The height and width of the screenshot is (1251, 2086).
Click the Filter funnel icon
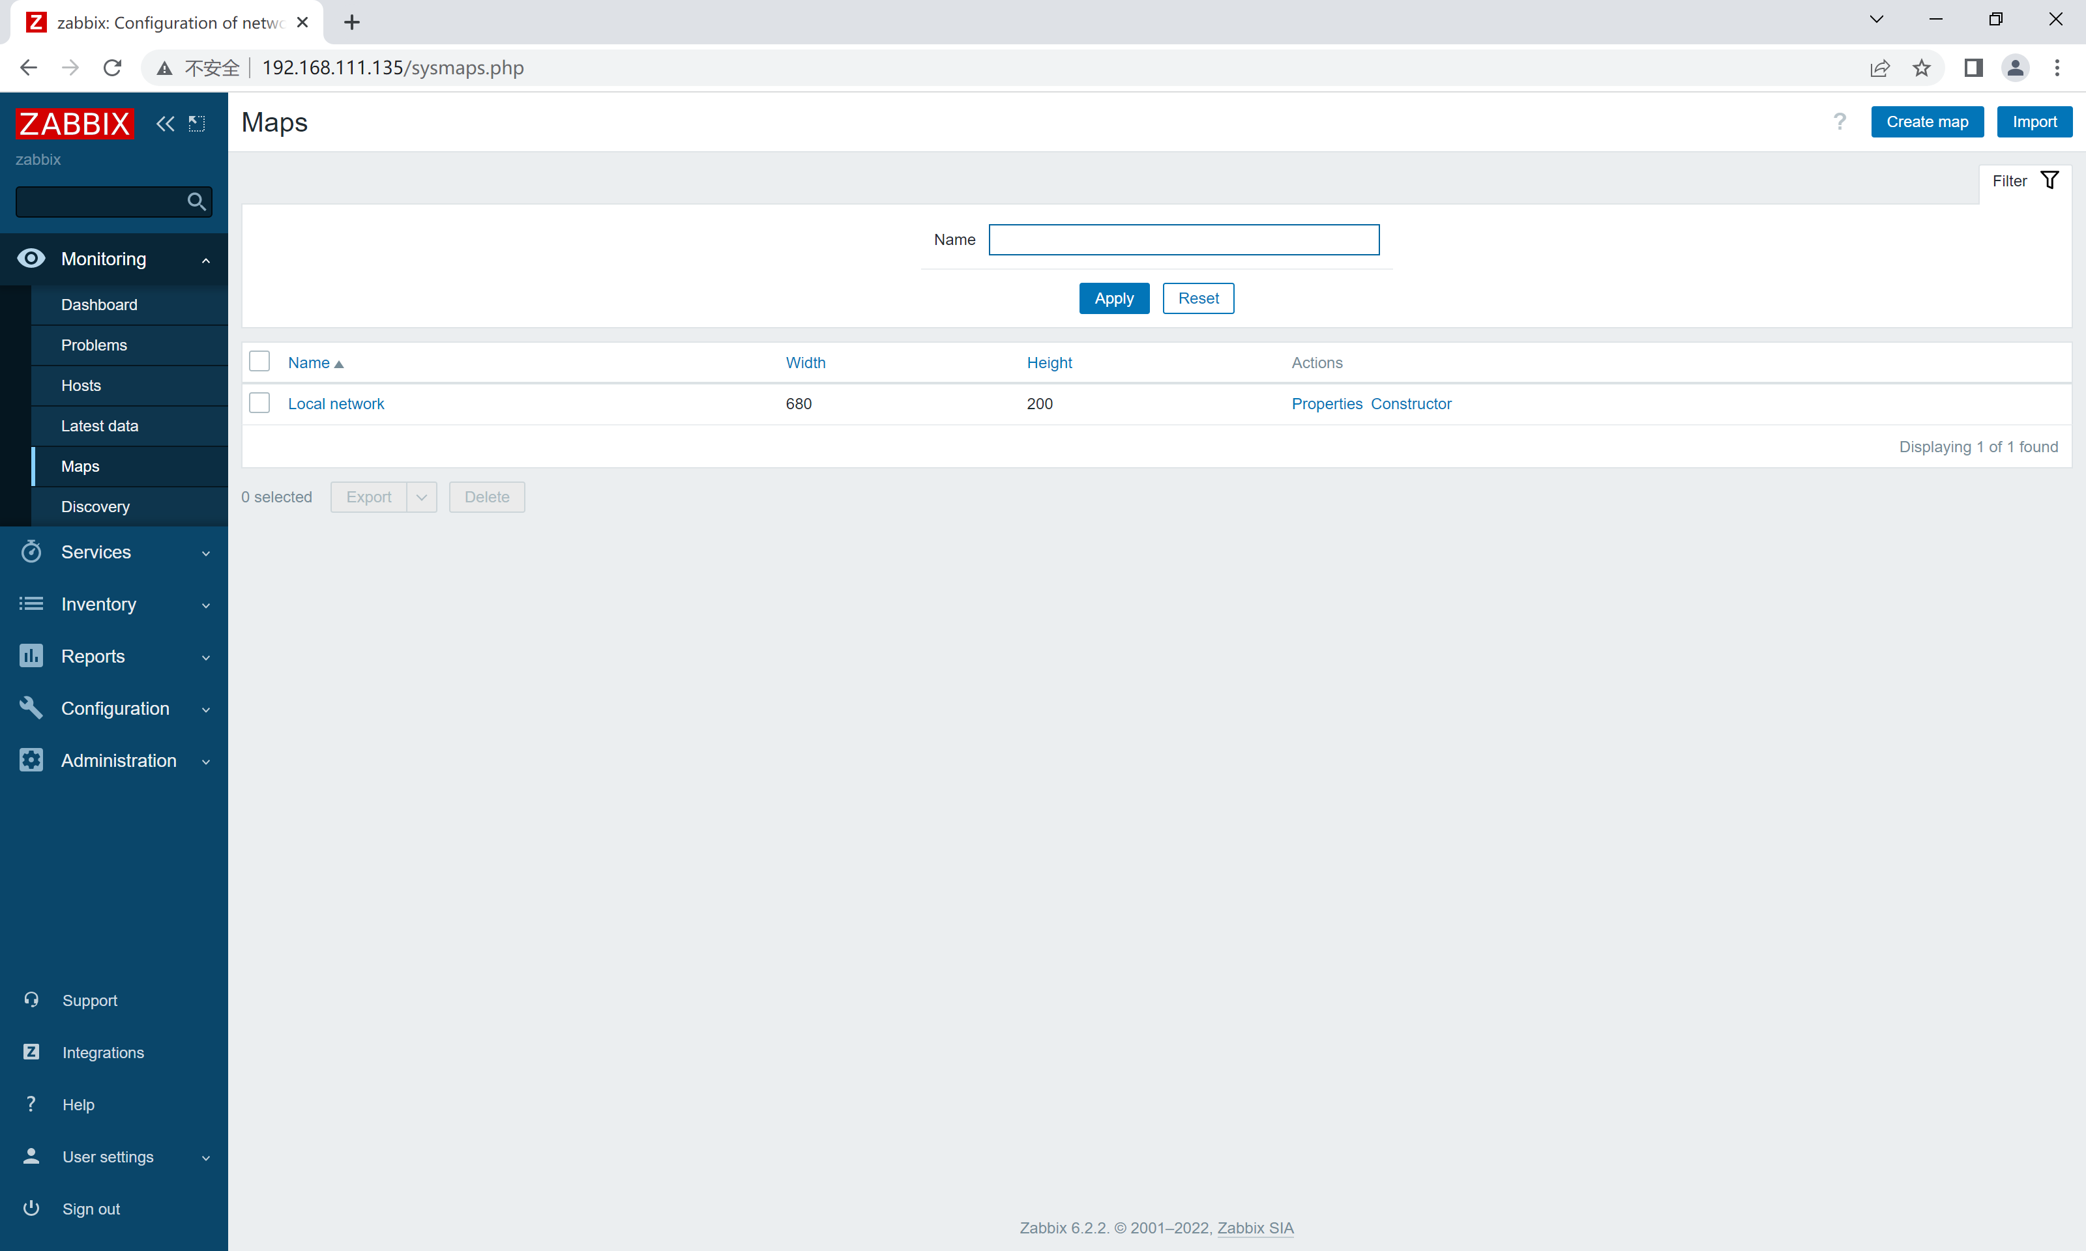tap(2049, 180)
